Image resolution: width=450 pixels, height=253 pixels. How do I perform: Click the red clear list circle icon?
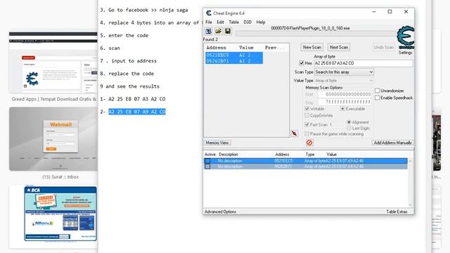(309, 142)
